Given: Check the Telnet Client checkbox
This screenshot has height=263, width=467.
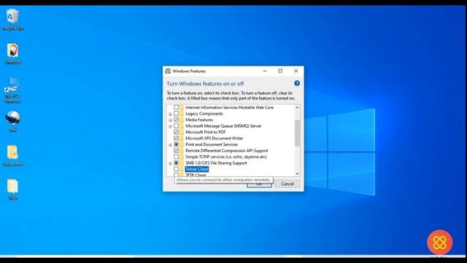Looking at the screenshot, I should coord(177,169).
